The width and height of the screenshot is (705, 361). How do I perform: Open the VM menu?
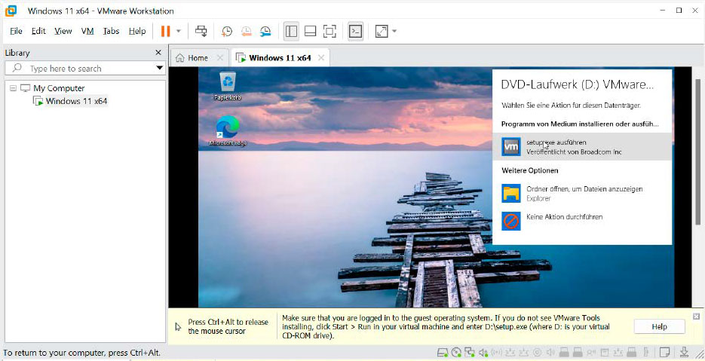(87, 31)
